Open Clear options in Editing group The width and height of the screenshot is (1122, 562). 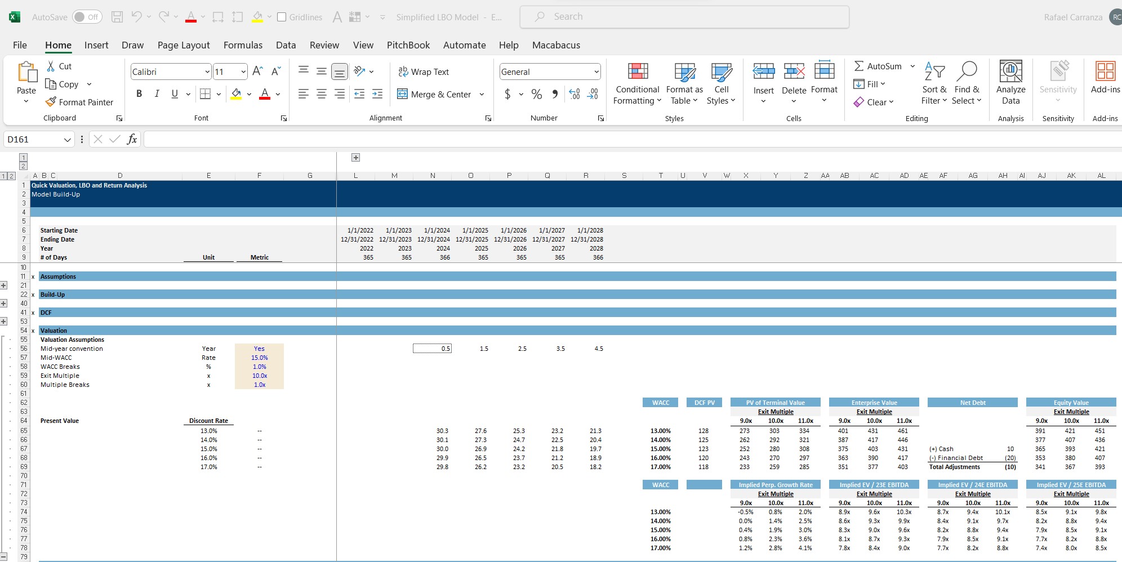pyautogui.click(x=874, y=102)
